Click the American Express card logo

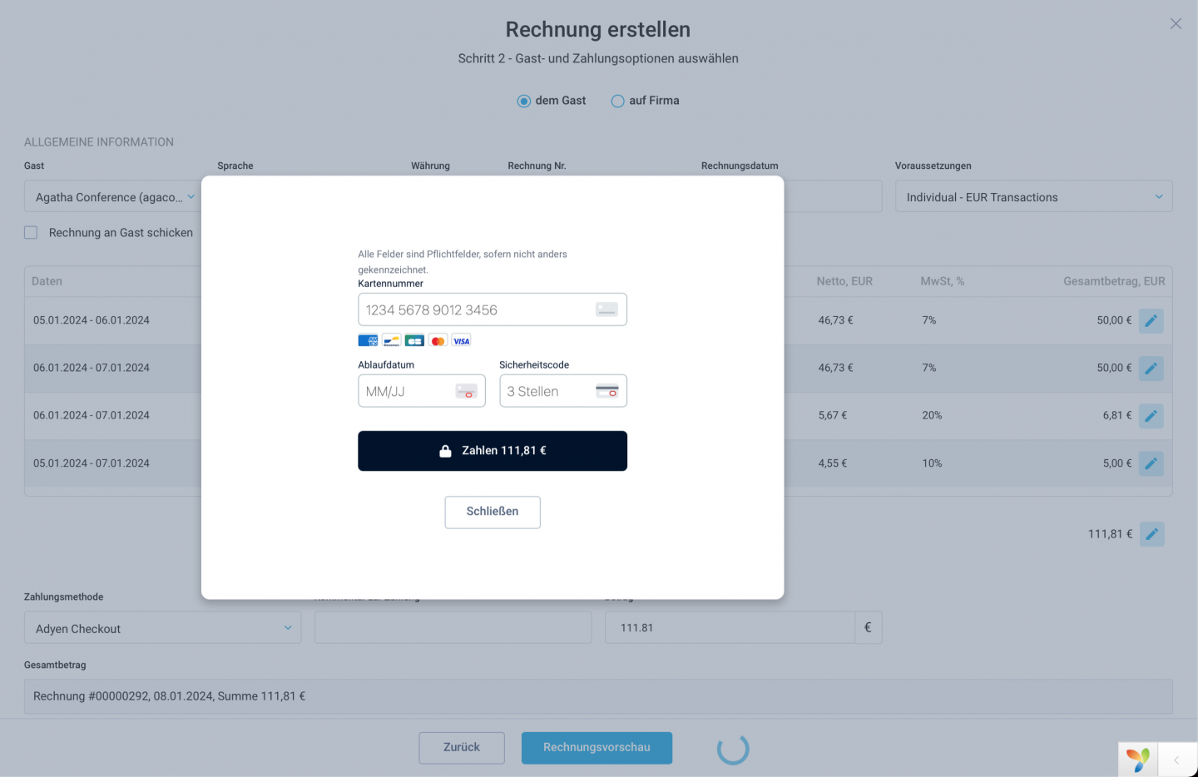pyautogui.click(x=368, y=340)
